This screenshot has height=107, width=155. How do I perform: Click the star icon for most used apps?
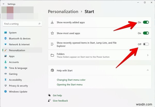click(52, 33)
